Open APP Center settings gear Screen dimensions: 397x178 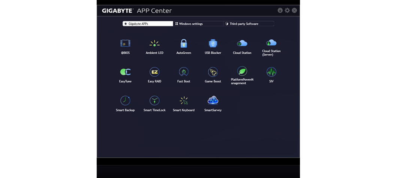click(287, 10)
